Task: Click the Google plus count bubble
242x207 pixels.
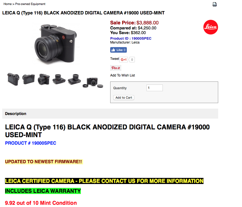Action: coord(132,60)
